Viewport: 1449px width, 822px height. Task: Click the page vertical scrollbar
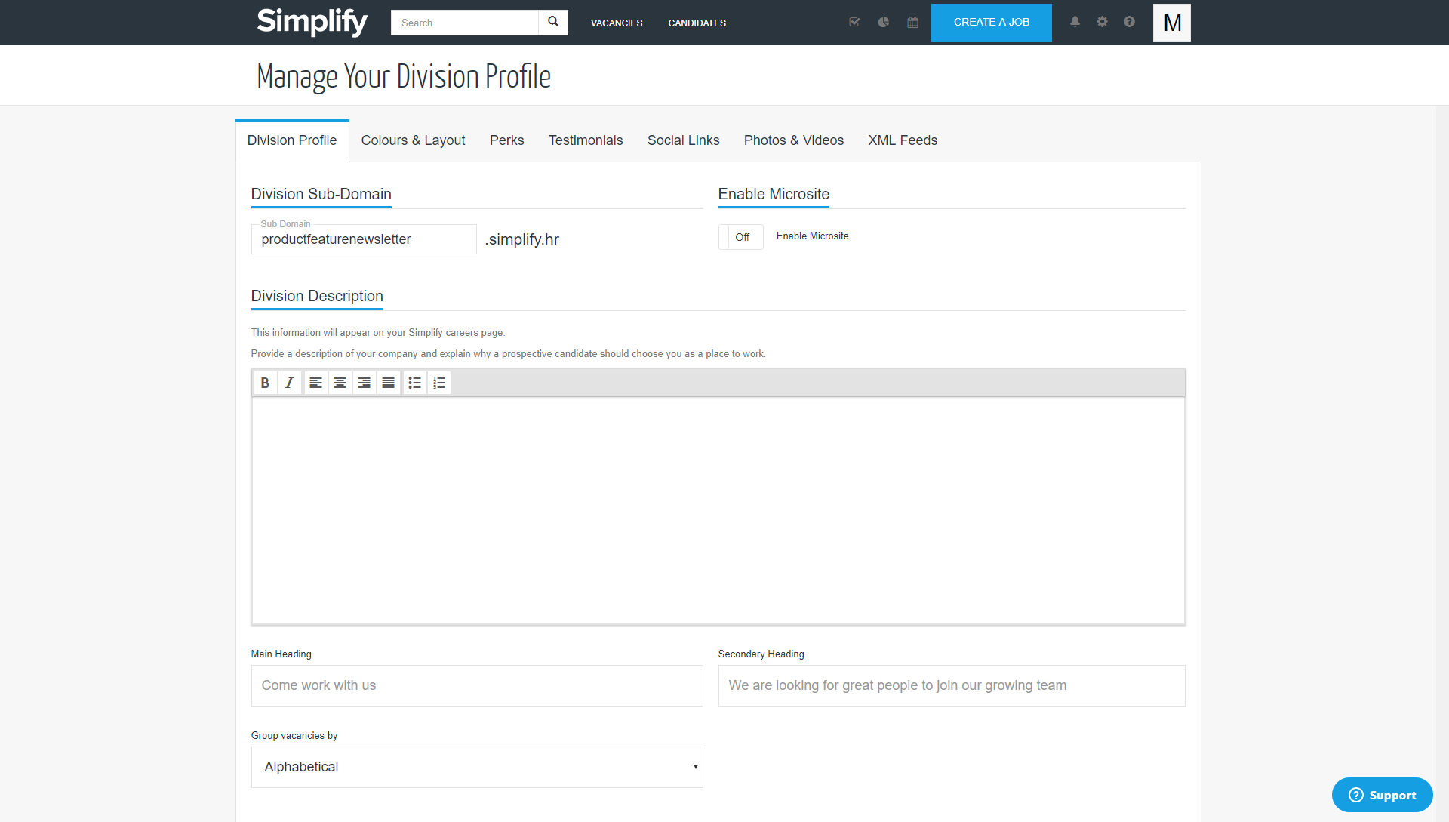[1442, 463]
